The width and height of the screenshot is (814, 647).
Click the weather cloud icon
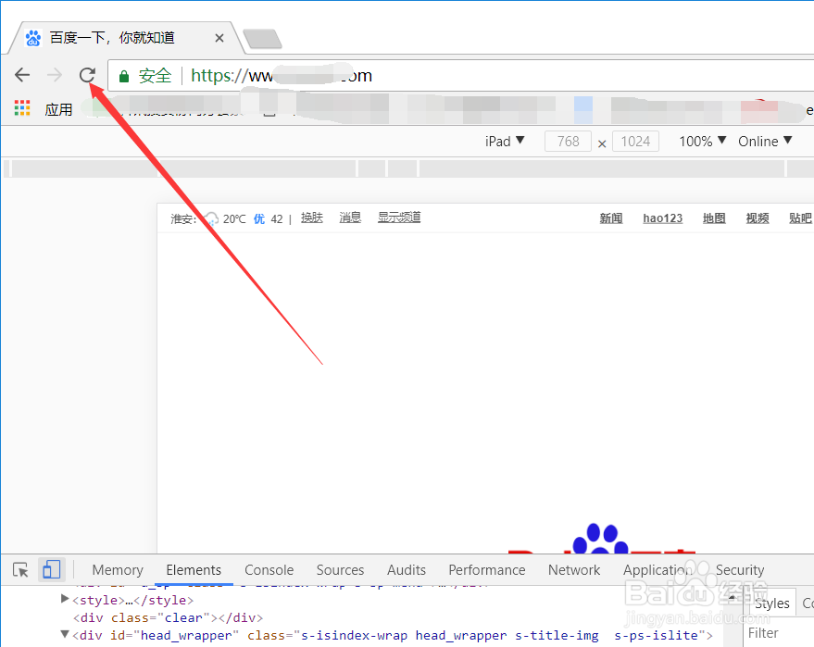click(x=211, y=218)
